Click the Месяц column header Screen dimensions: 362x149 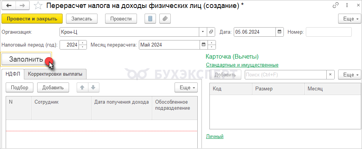coord(333,88)
